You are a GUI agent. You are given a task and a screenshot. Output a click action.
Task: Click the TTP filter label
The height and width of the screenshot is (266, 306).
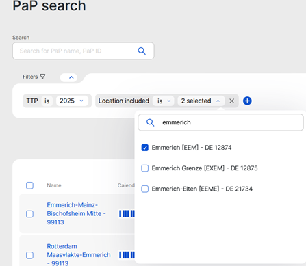click(32, 101)
